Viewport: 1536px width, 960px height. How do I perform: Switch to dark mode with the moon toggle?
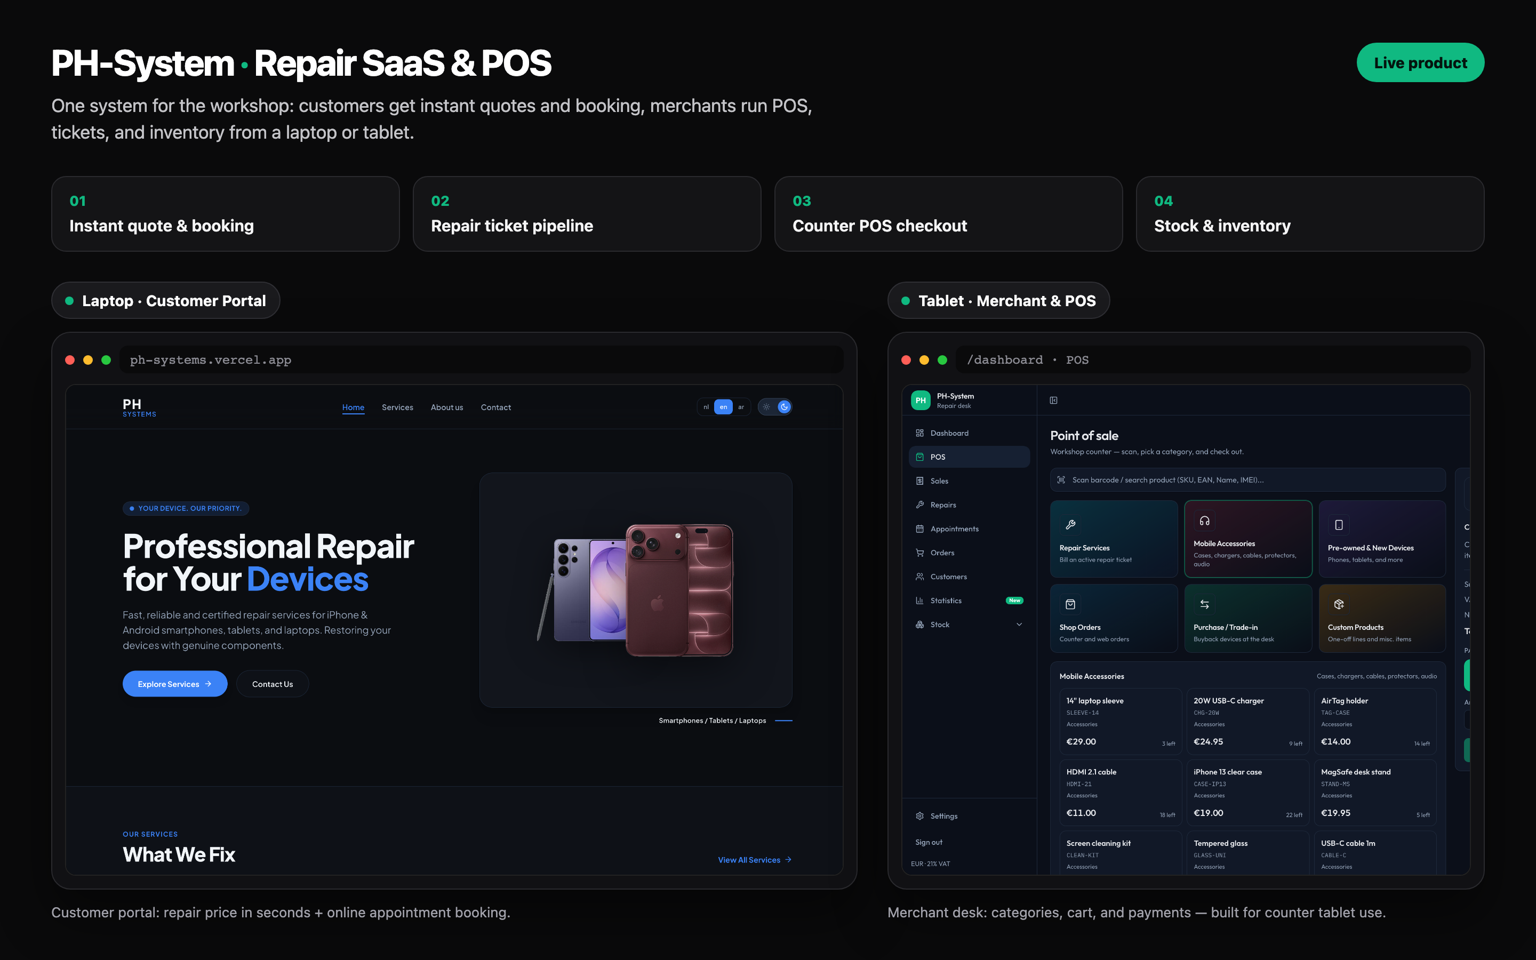pyautogui.click(x=785, y=407)
